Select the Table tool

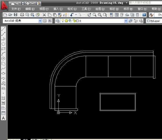(3, 113)
